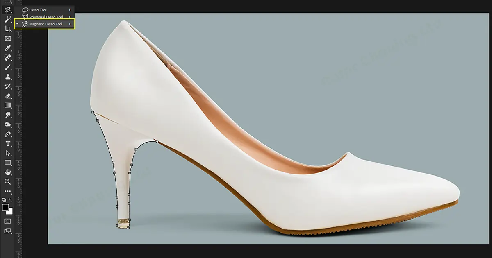Reset to default foreground/background colors
The height and width of the screenshot is (258, 492).
(4, 200)
